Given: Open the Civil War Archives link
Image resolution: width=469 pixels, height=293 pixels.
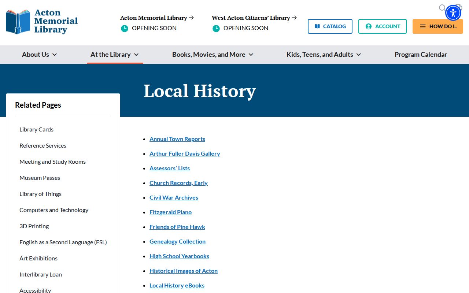Looking at the screenshot, I should (174, 197).
